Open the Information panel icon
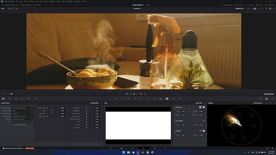This screenshot has width=276, height=155. (x=273, y=99)
